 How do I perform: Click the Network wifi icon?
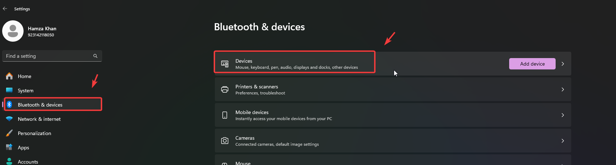(9, 119)
